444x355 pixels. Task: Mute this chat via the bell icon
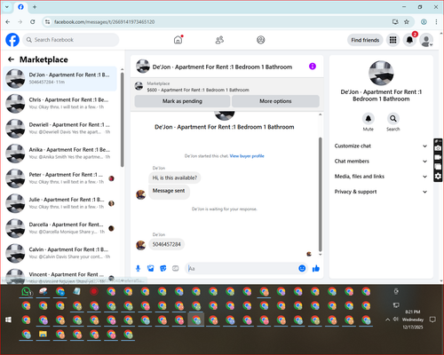(369, 119)
